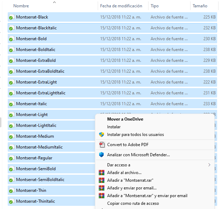221x209 pixels.
Task: Click the Montserrat-SemiBold file icon
Action: (x=12, y=169)
